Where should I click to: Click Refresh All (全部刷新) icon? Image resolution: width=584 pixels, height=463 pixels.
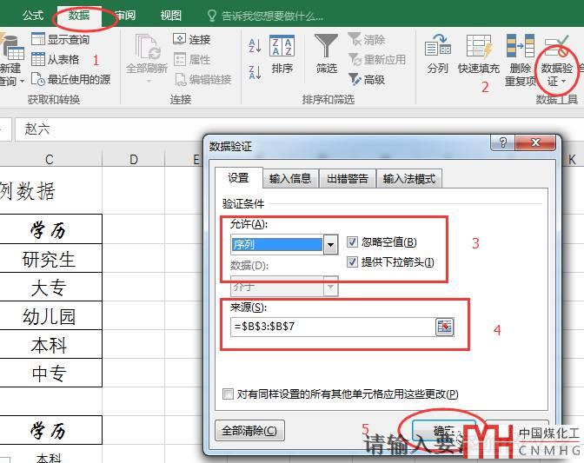(x=148, y=47)
